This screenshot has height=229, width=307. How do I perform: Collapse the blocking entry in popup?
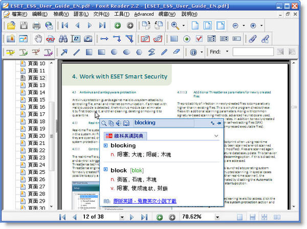point(106,145)
